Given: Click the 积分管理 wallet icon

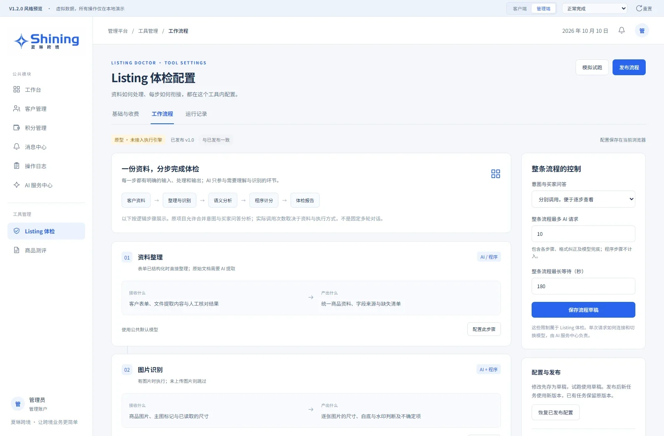Looking at the screenshot, I should (x=17, y=127).
